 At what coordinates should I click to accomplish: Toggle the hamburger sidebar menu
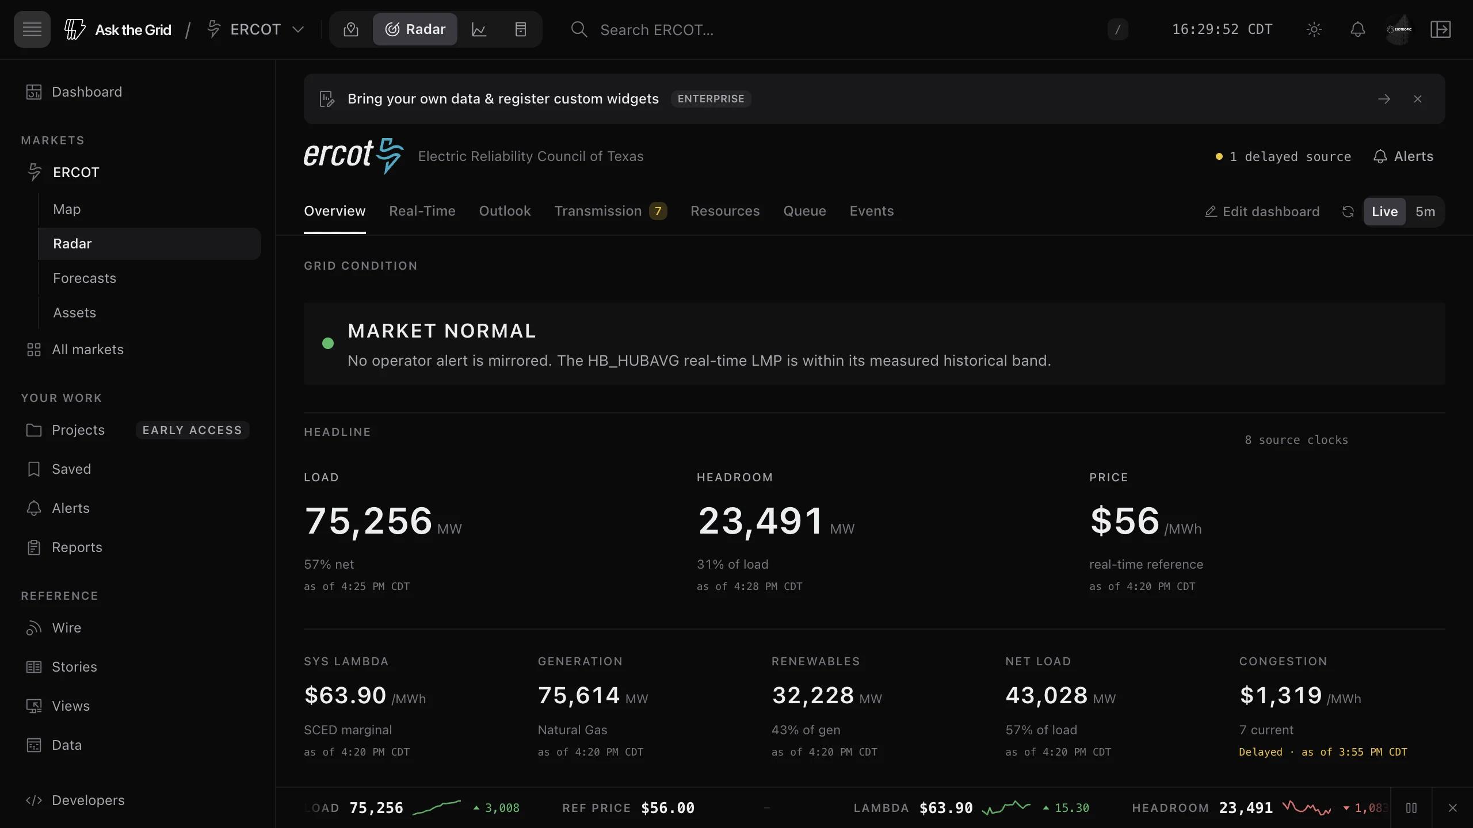point(32,29)
